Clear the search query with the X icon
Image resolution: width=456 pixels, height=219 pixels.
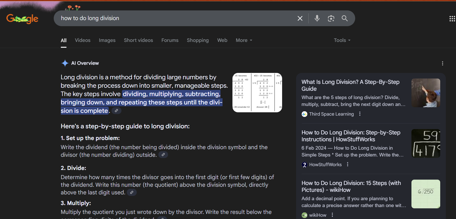click(300, 18)
